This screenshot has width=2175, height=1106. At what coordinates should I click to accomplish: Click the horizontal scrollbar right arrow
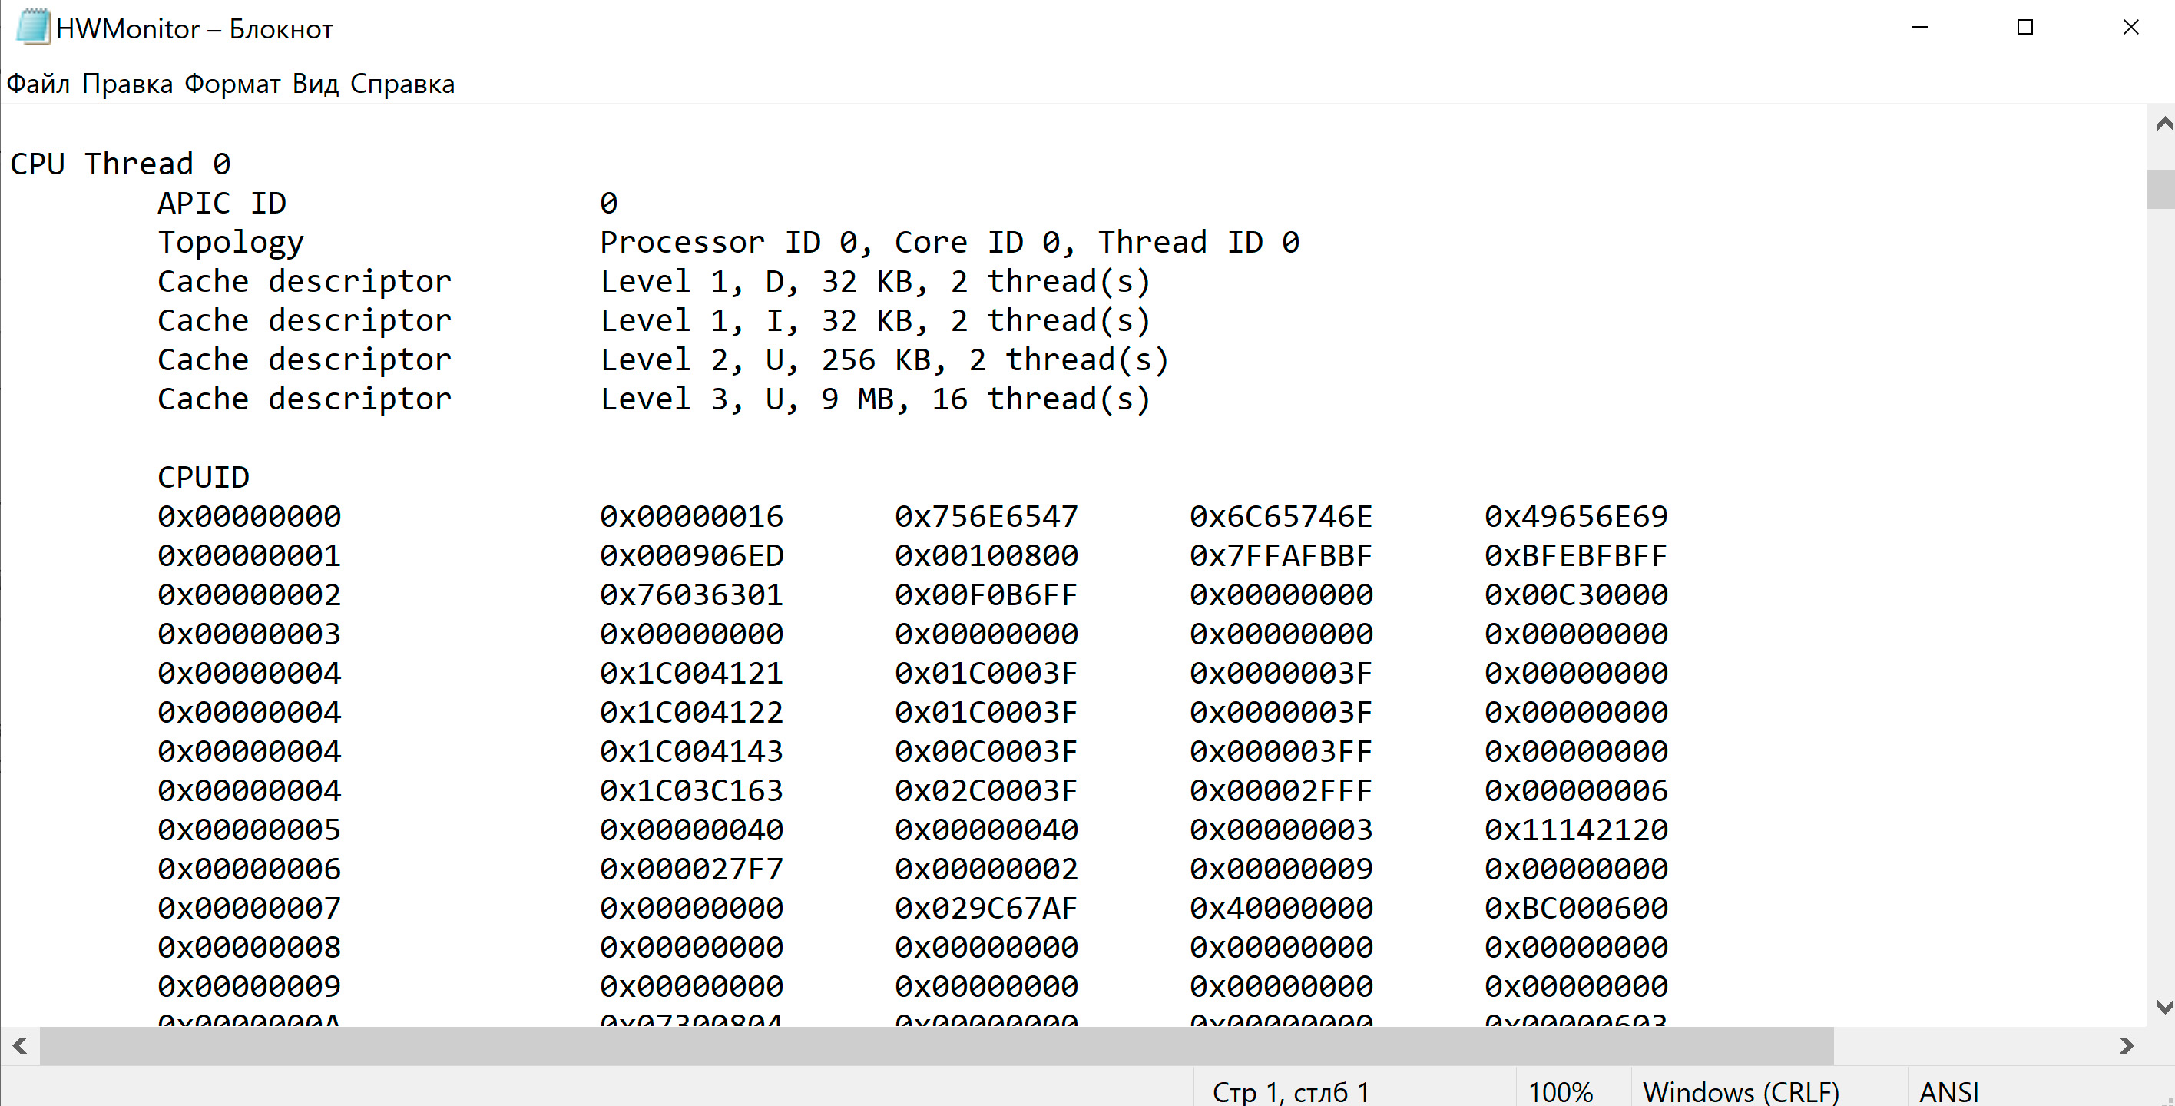[x=2127, y=1046]
